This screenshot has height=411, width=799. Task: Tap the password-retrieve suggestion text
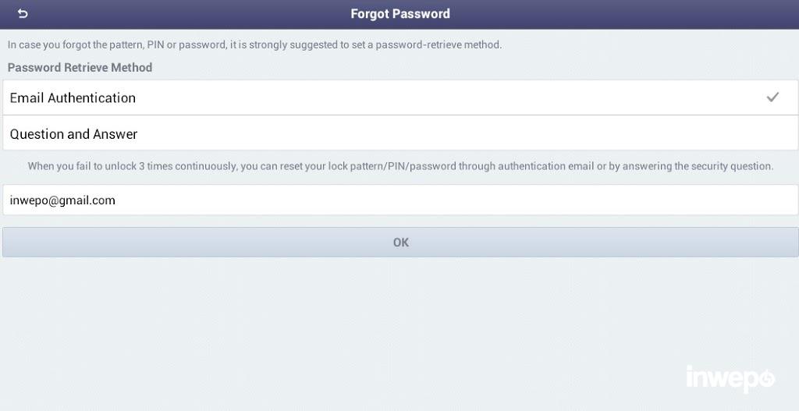pos(254,45)
